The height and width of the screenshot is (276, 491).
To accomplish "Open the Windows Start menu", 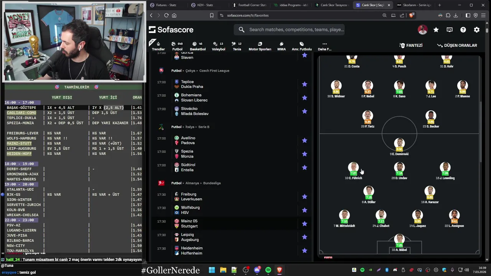I will [212, 270].
